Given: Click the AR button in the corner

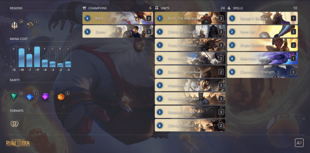Looking at the screenshot, I should point(299,143).
